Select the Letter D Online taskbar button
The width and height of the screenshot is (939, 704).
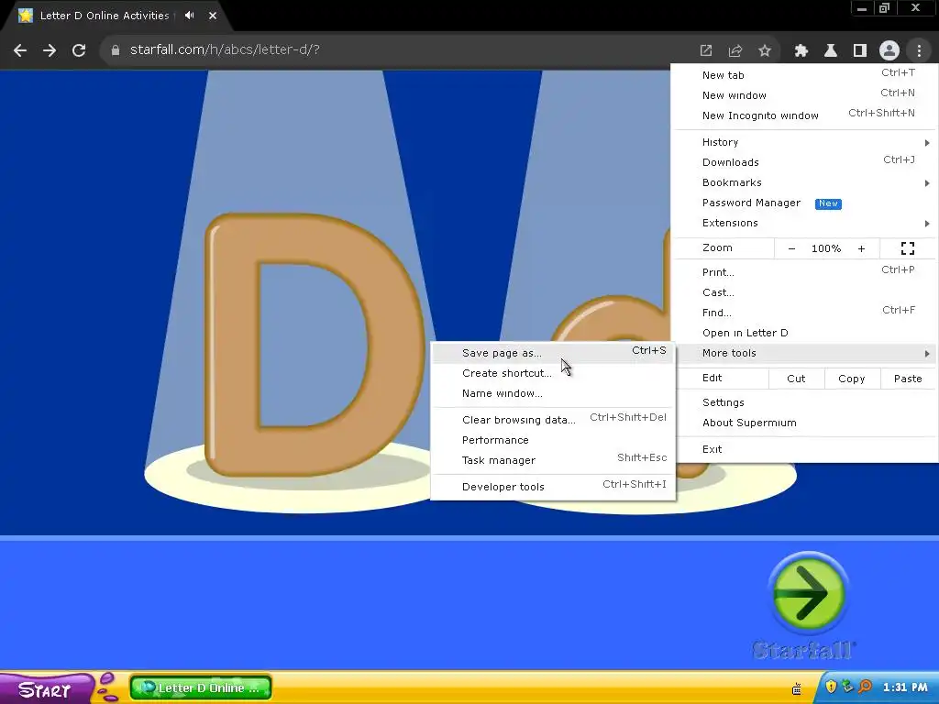coord(201,687)
